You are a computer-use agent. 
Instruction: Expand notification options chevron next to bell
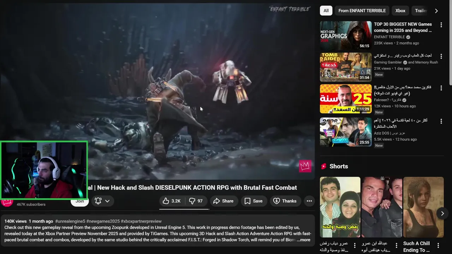tap(107, 201)
